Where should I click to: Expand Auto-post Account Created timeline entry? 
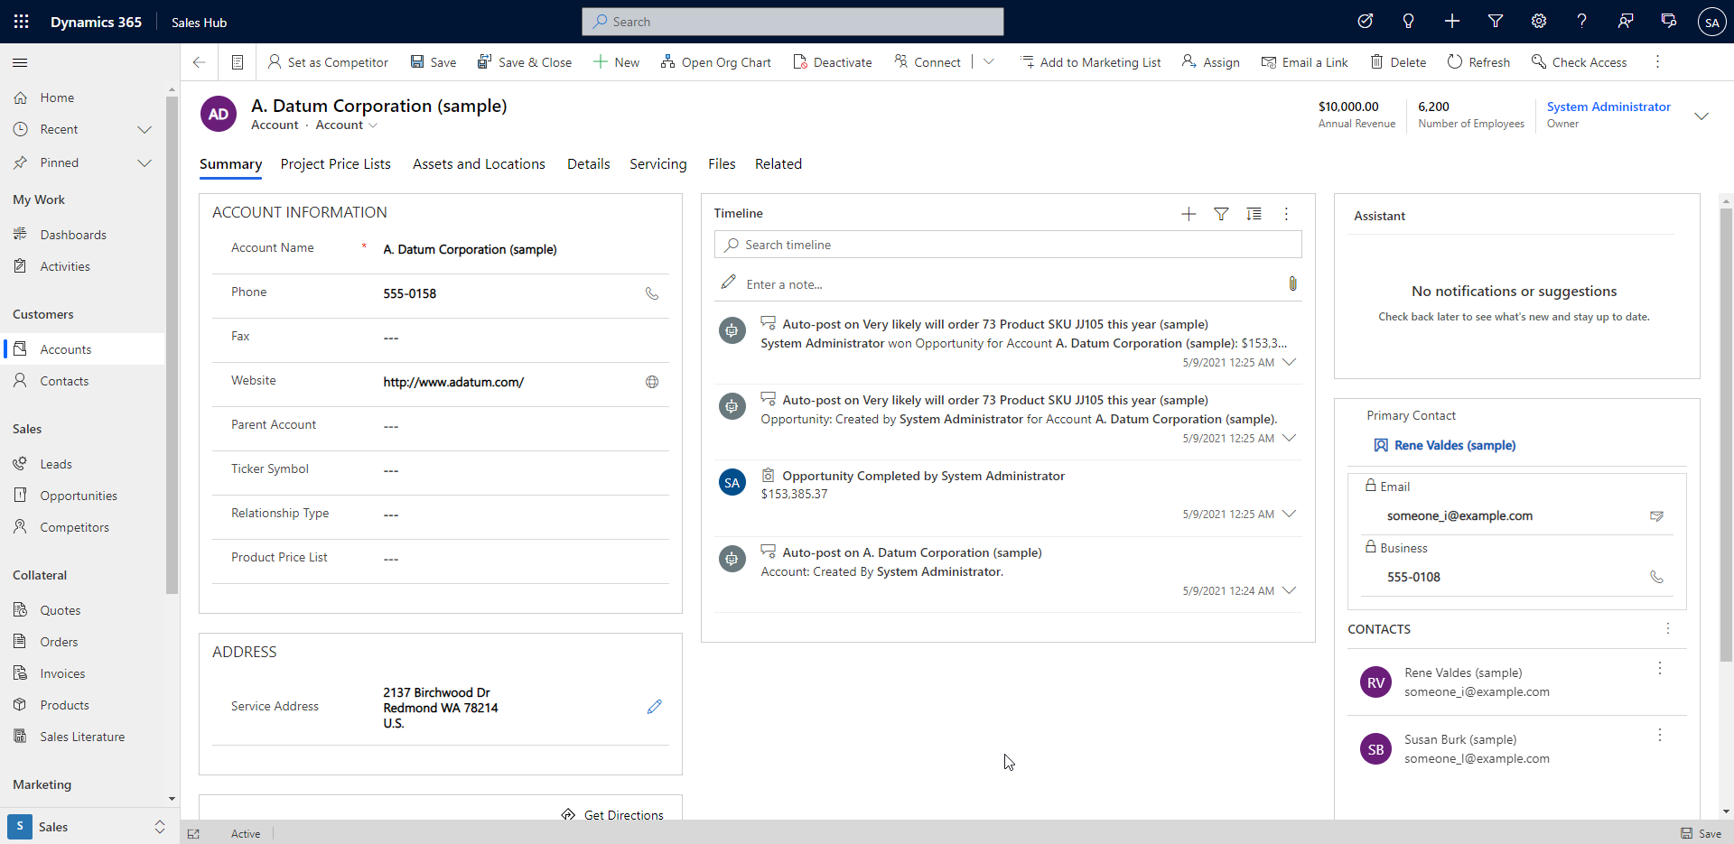[1290, 590]
